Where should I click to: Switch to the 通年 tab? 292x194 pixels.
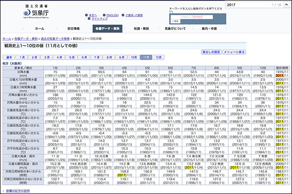9,57
